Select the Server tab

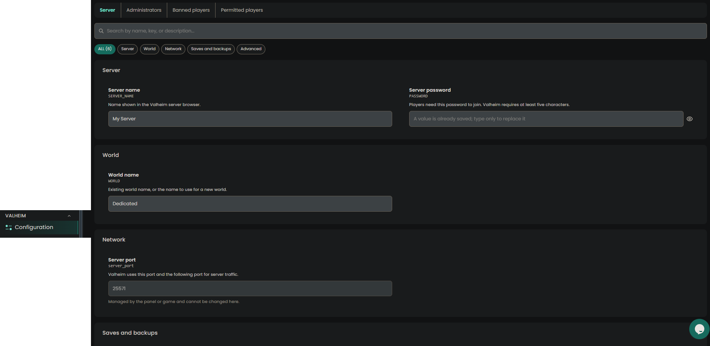pos(108,10)
